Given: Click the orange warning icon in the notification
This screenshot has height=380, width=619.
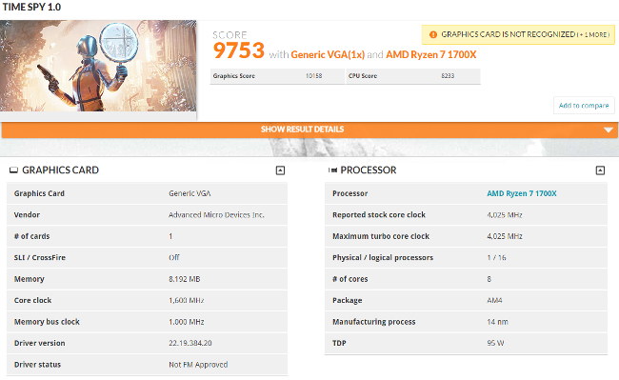Looking at the screenshot, I should click(x=432, y=34).
